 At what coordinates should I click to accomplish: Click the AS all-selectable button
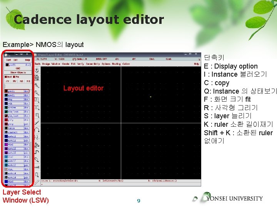pos(22,81)
